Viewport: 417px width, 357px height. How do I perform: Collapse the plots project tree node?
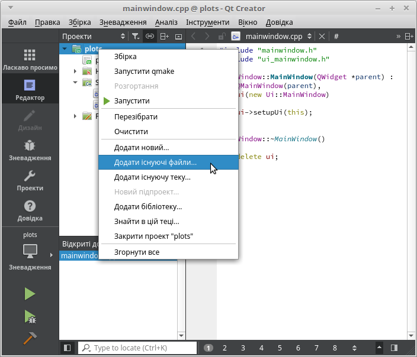point(65,49)
